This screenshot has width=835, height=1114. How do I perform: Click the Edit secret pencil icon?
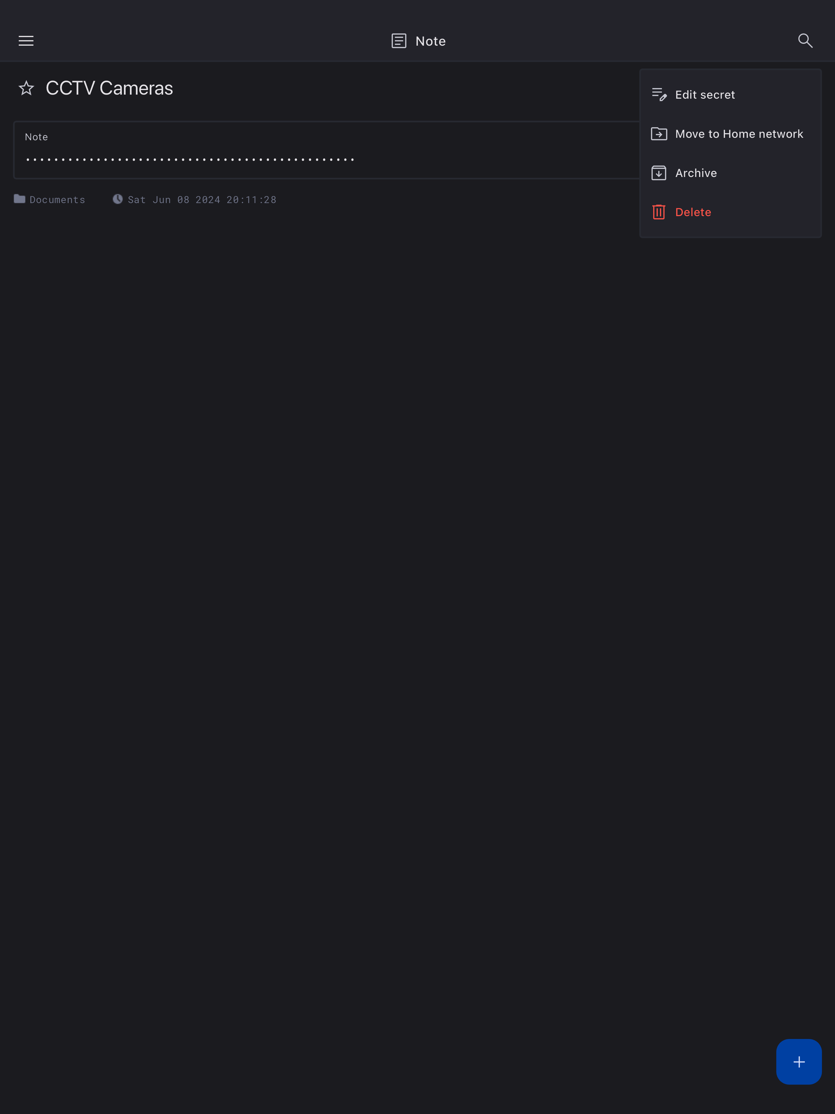coord(659,95)
